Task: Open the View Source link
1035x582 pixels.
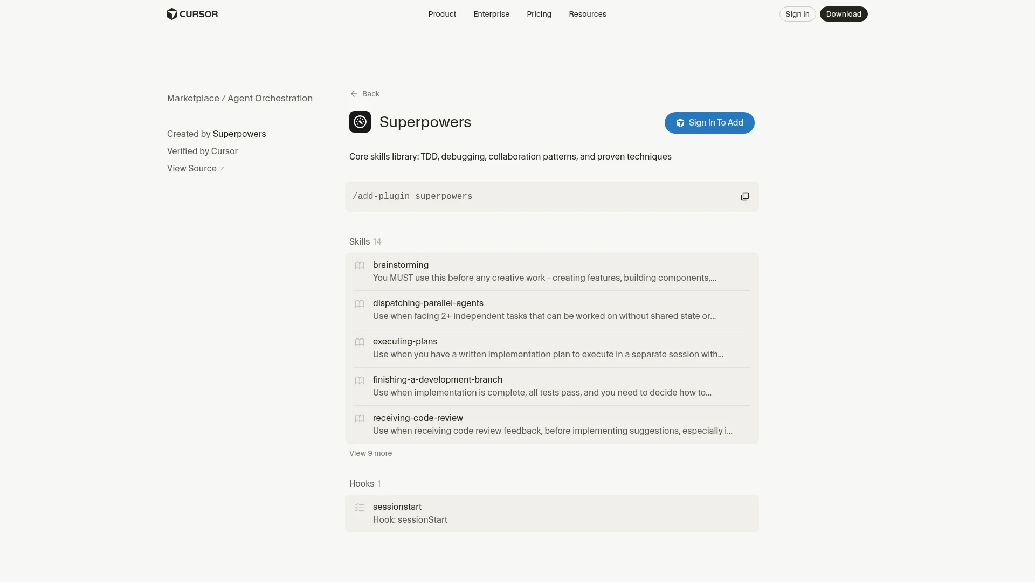Action: (196, 168)
